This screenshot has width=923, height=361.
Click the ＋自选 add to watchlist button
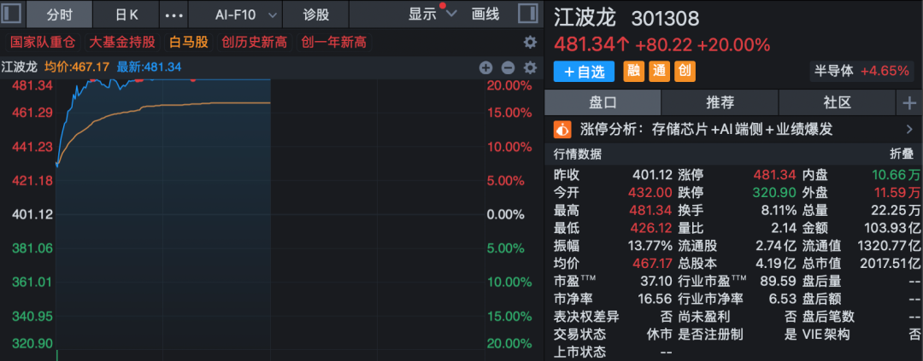pyautogui.click(x=584, y=71)
